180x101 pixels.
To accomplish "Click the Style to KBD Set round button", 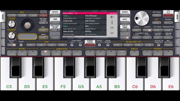I will coord(159,45).
